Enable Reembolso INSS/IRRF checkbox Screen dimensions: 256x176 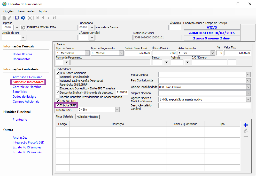(x=58, y=85)
